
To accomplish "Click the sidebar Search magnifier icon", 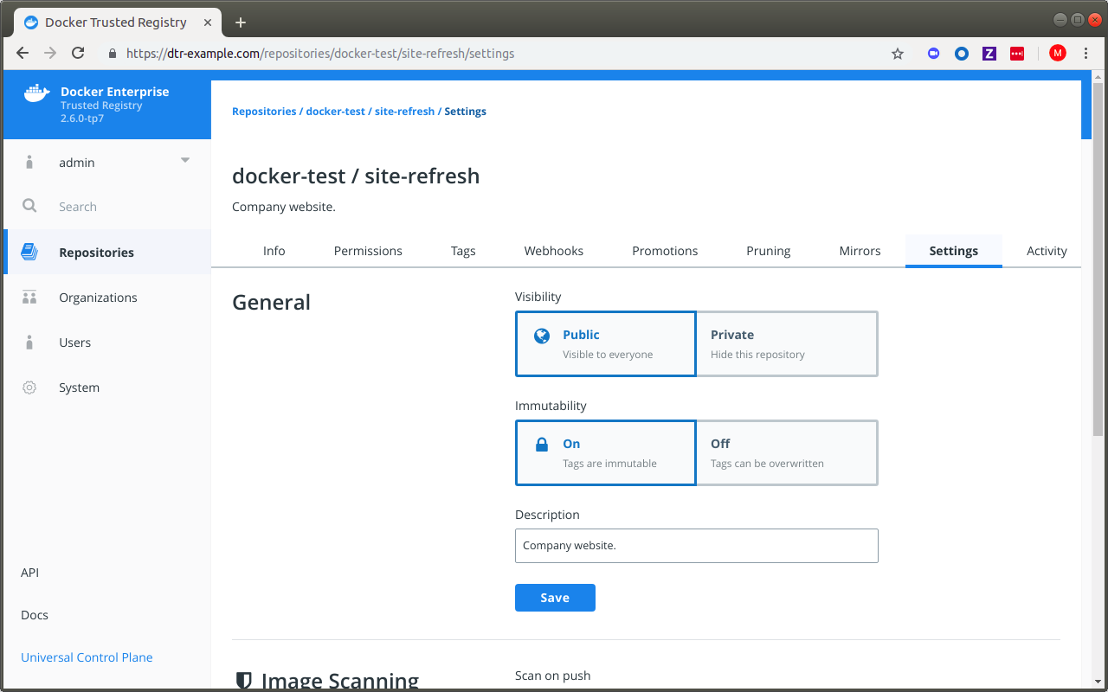I will tap(29, 206).
